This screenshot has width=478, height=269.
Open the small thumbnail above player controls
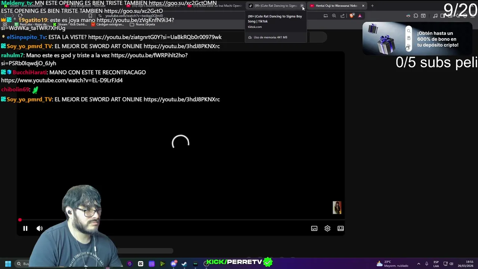[337, 208]
